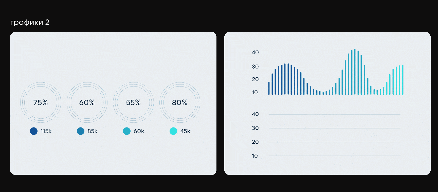Screen dimensions: 438x192
Task: Select the 80% circular progress ring
Action: (180, 102)
